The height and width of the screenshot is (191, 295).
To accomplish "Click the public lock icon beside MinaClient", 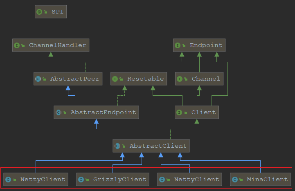I will pos(241,180).
